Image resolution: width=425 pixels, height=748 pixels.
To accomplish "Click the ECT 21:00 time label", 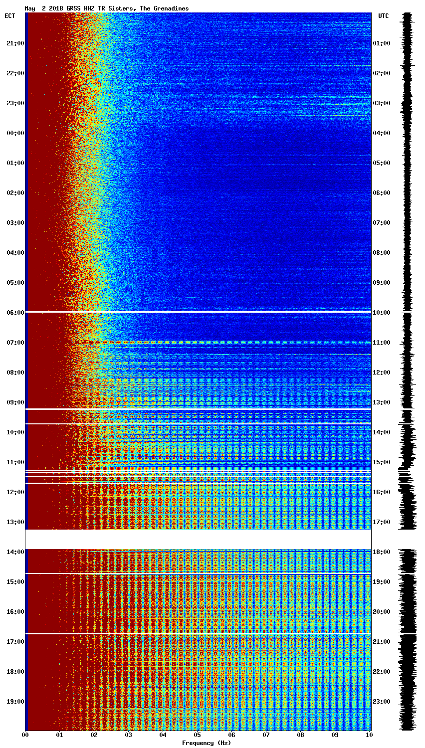I will point(15,43).
